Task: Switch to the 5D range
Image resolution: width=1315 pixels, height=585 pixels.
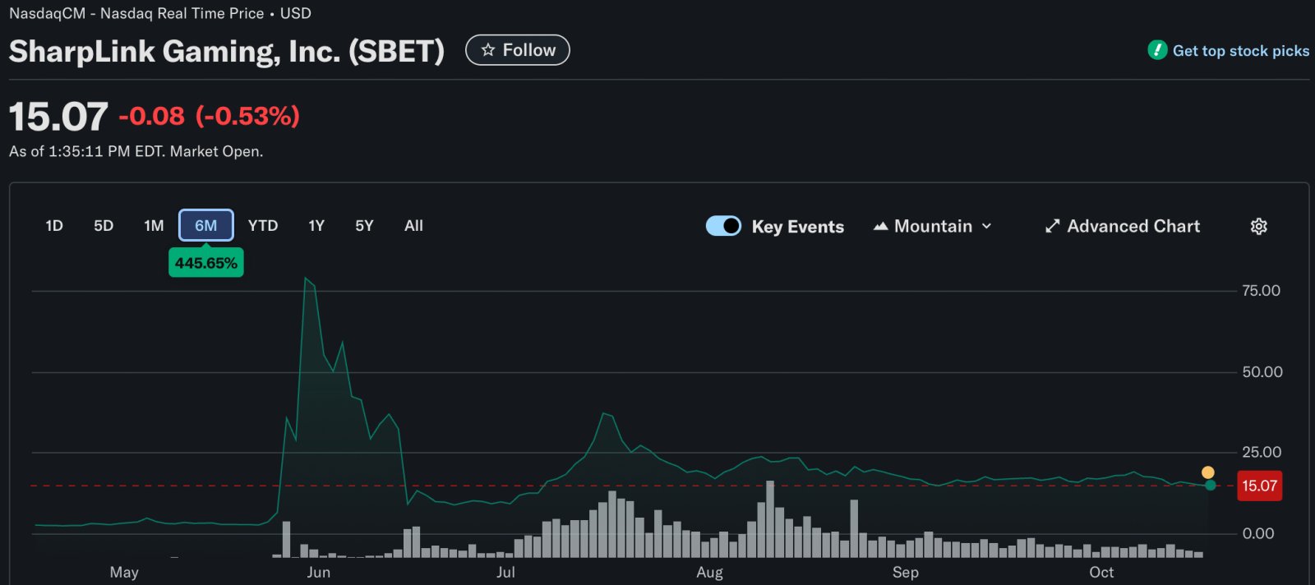Action: point(104,226)
